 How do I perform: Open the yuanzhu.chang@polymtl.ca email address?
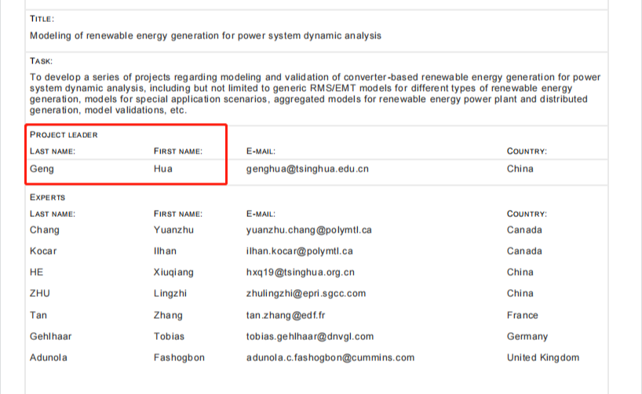(308, 230)
